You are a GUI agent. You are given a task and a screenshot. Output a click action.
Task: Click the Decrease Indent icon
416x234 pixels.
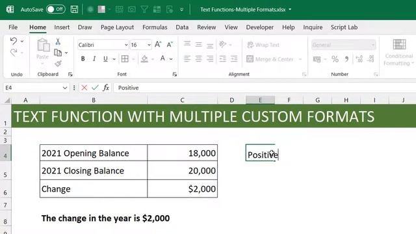(222, 58)
